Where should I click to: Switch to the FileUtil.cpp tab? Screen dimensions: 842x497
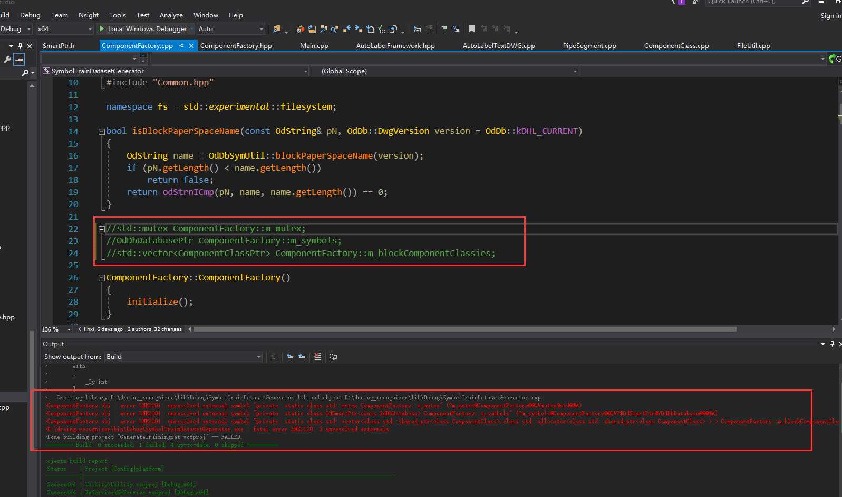[753, 46]
